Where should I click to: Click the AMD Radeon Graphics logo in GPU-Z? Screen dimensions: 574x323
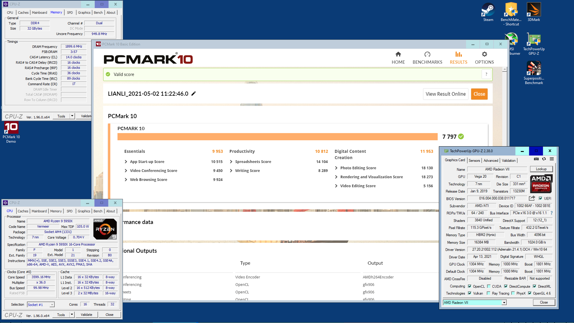[x=541, y=184]
